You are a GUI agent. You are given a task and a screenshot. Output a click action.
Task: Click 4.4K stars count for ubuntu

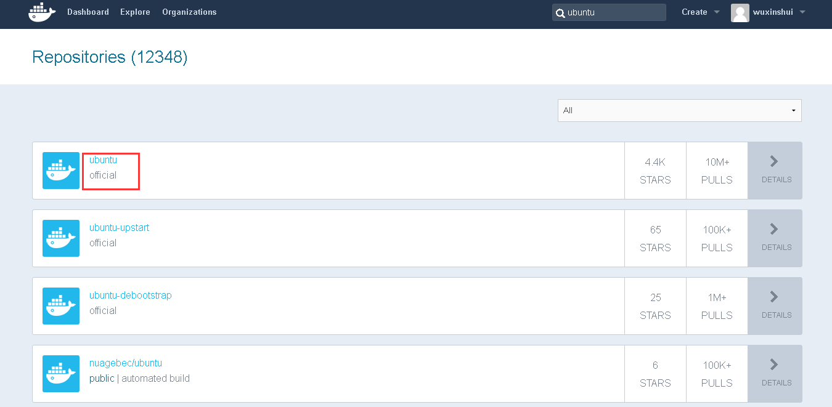point(655,162)
